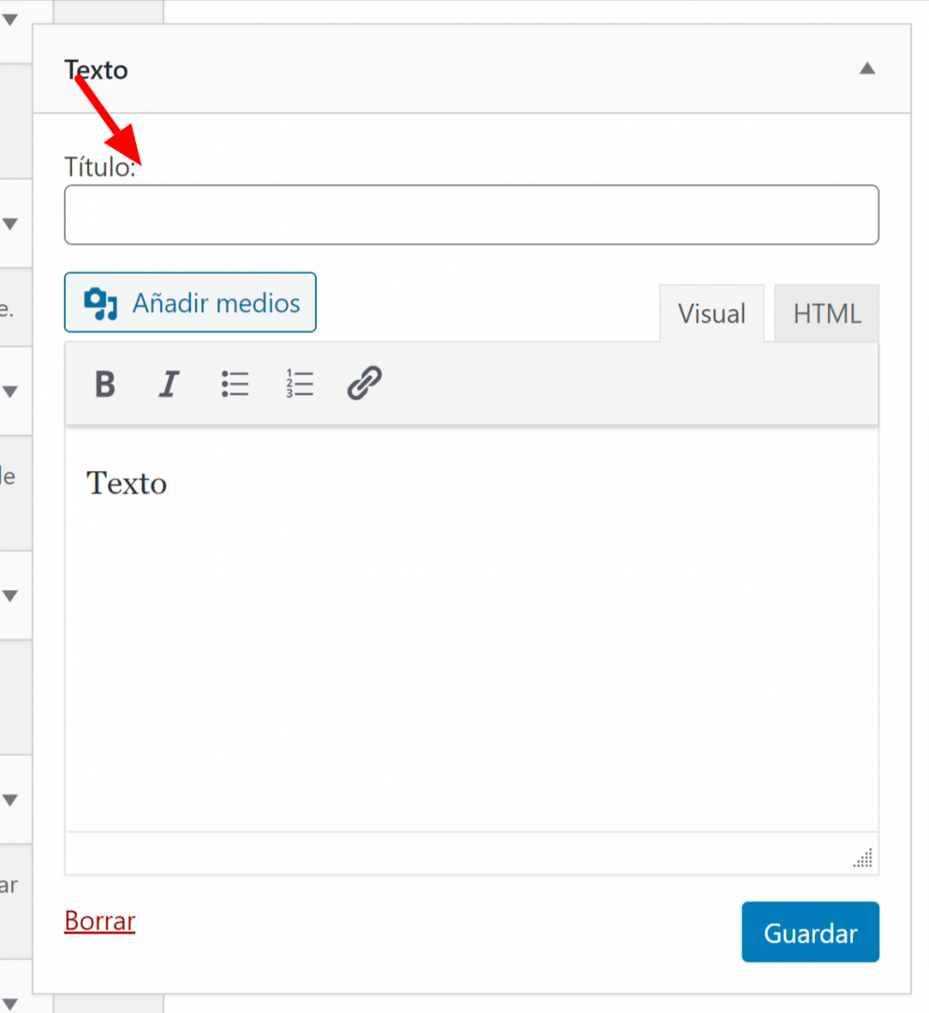Collapse the Texto widget panel arrow
Image resolution: width=929 pixels, height=1013 pixels.
tap(867, 68)
